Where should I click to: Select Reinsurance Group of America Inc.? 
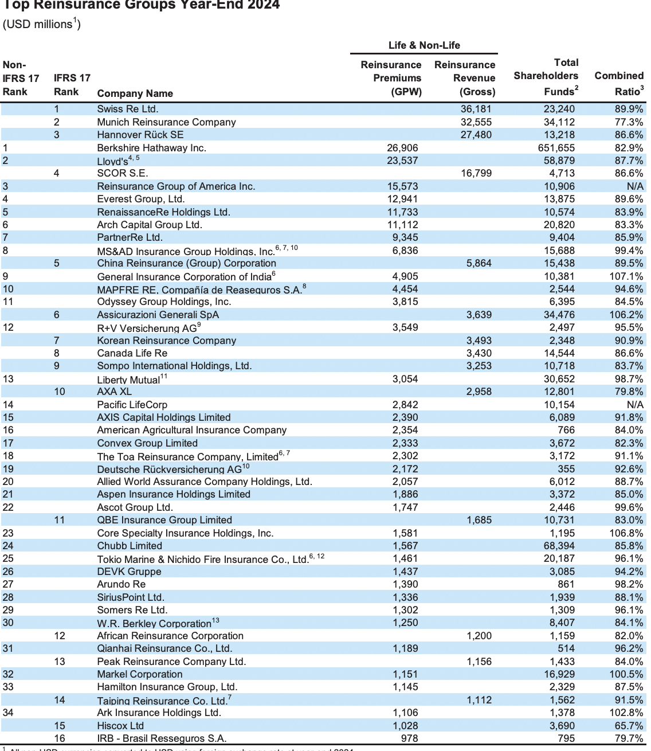coord(176,186)
